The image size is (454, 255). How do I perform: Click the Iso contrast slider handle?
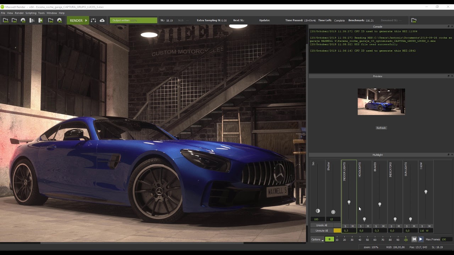pos(318,211)
